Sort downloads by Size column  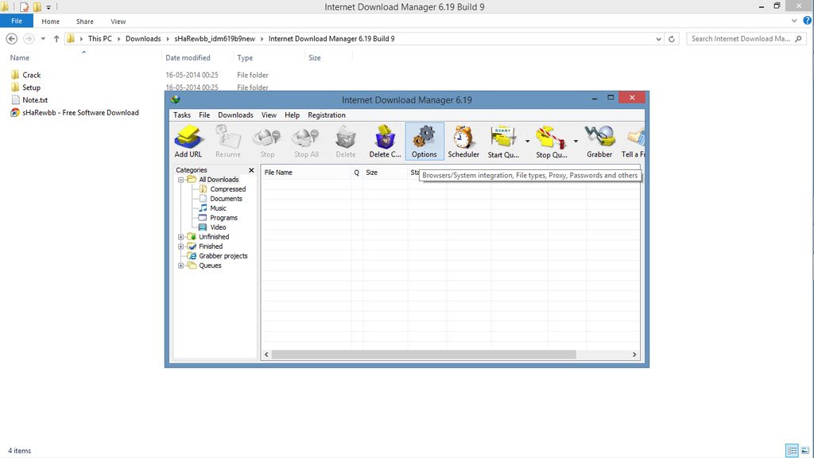point(385,173)
